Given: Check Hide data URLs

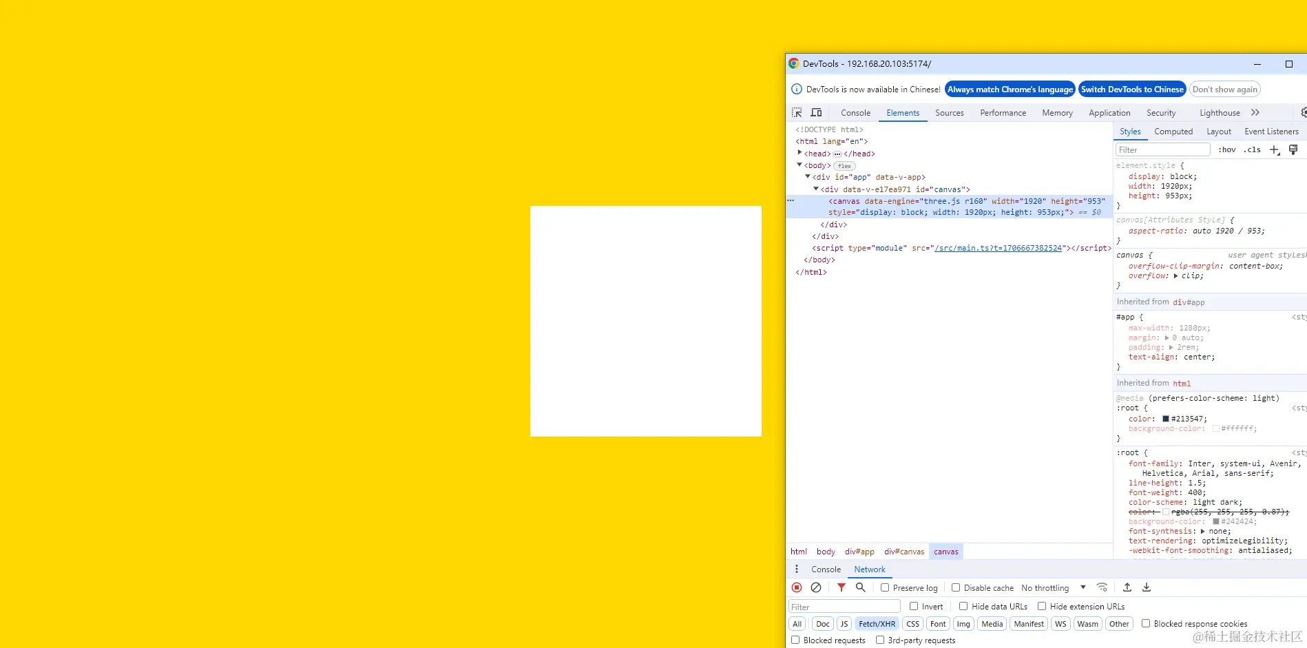Looking at the screenshot, I should [x=963, y=606].
